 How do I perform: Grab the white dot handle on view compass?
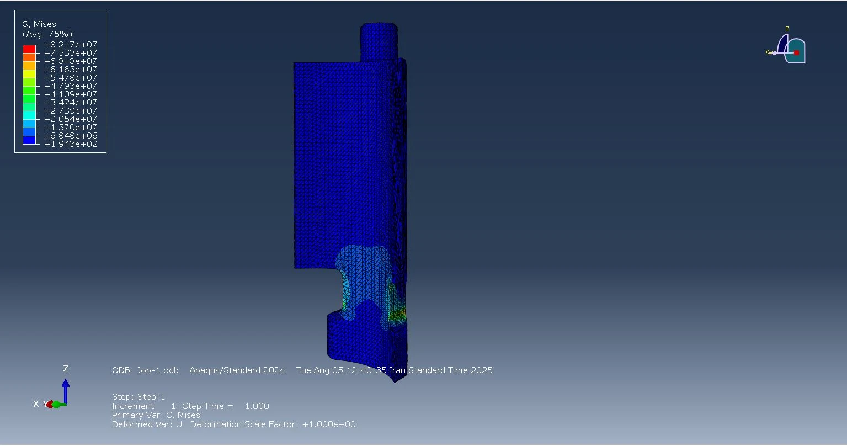[775, 53]
